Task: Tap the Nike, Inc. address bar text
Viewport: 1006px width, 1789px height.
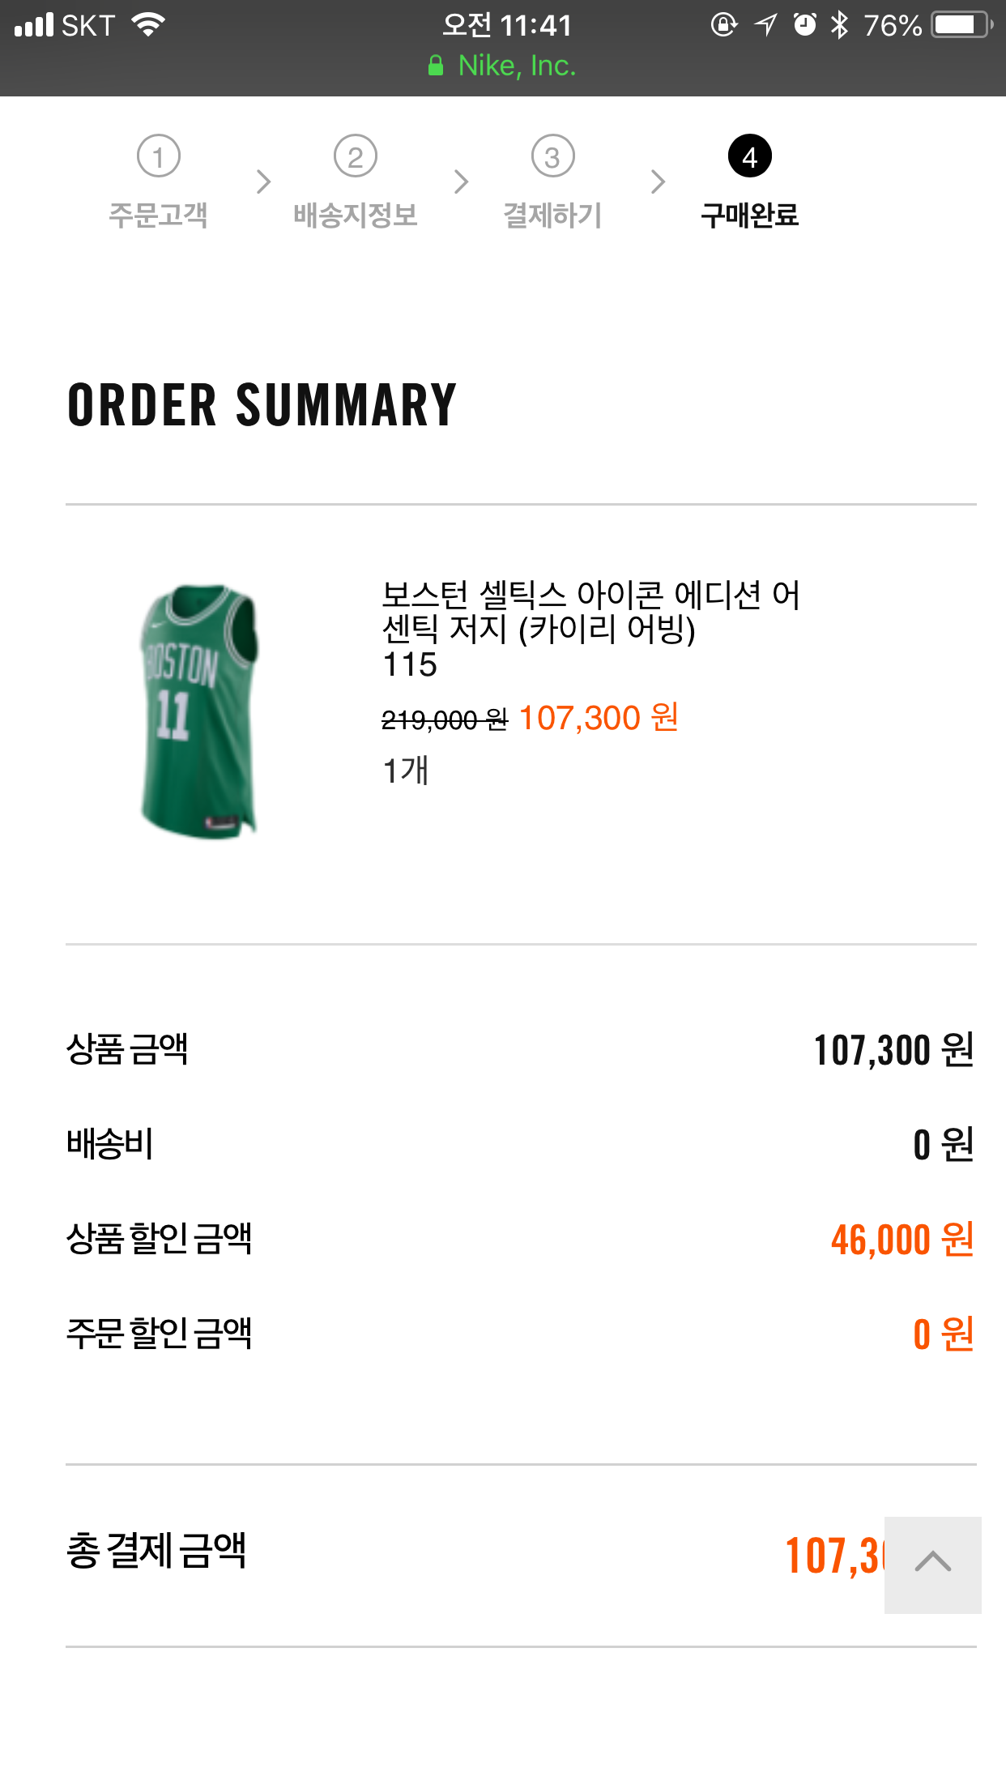Action: [517, 66]
